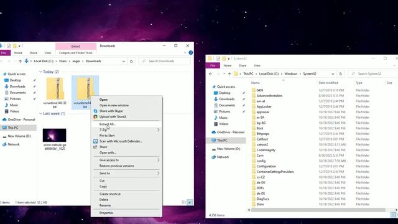This screenshot has width=398, height=224.
Task: Select Cut in context menu
Action: click(102, 181)
